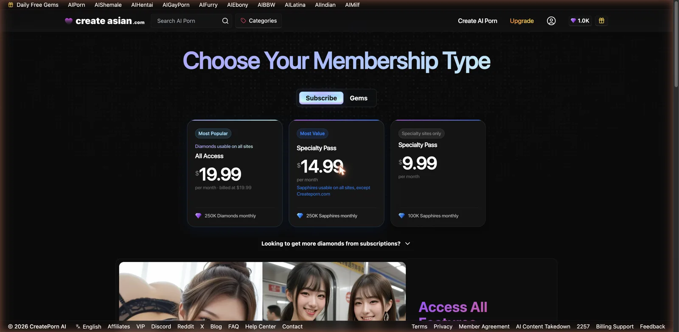Open the VIP footer link

[140, 326]
